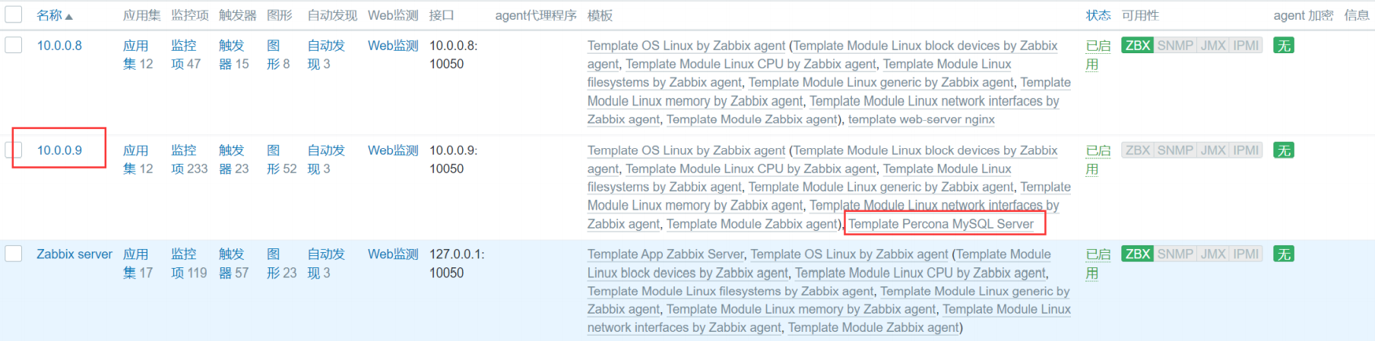Click the ZBX availability badge for Zabbix server

[x=1137, y=254]
